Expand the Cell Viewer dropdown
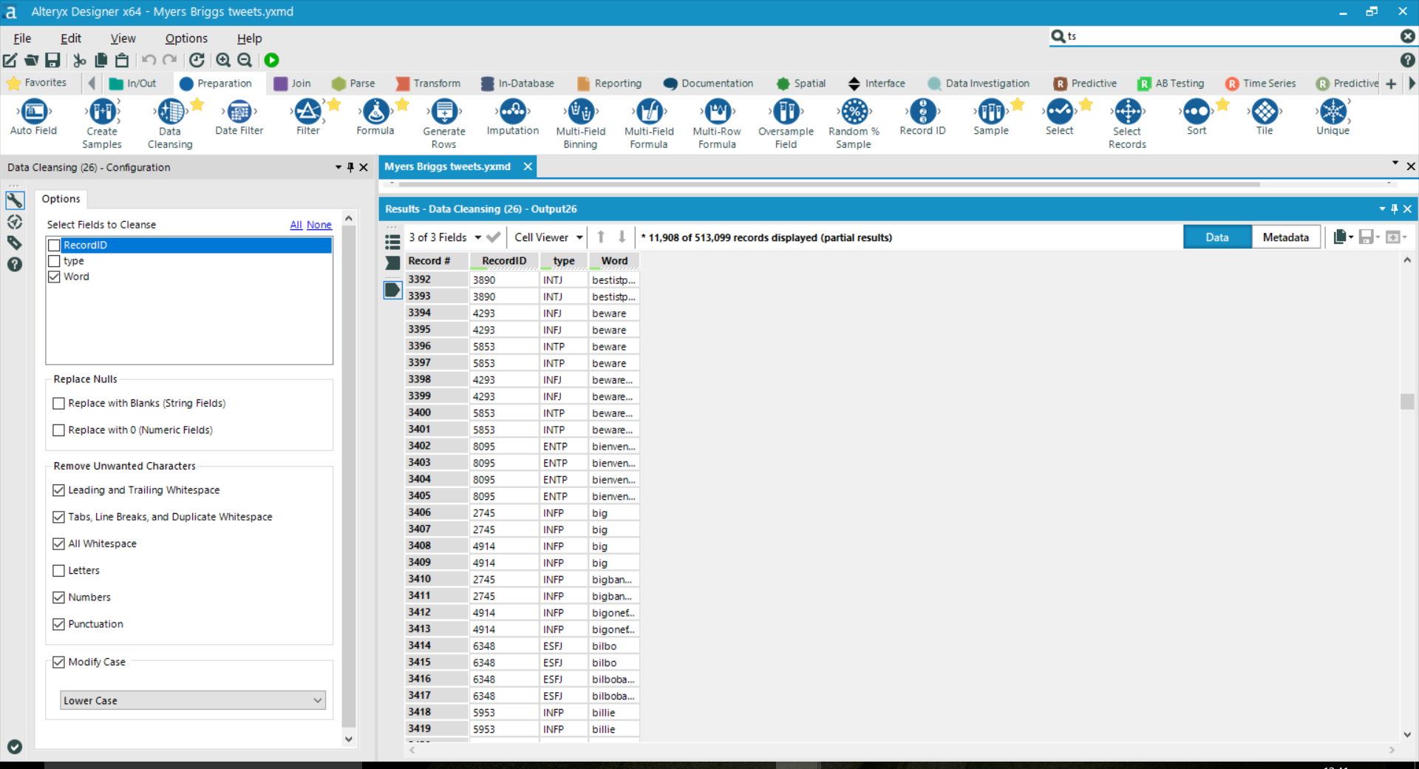 pyautogui.click(x=579, y=237)
